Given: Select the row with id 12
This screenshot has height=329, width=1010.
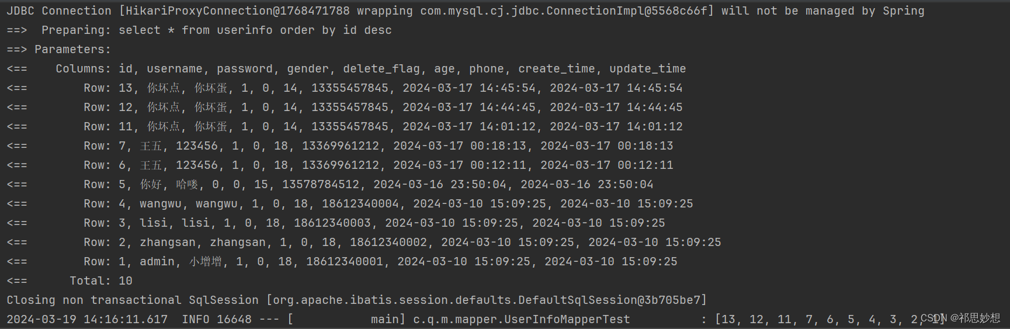Looking at the screenshot, I should [345, 108].
